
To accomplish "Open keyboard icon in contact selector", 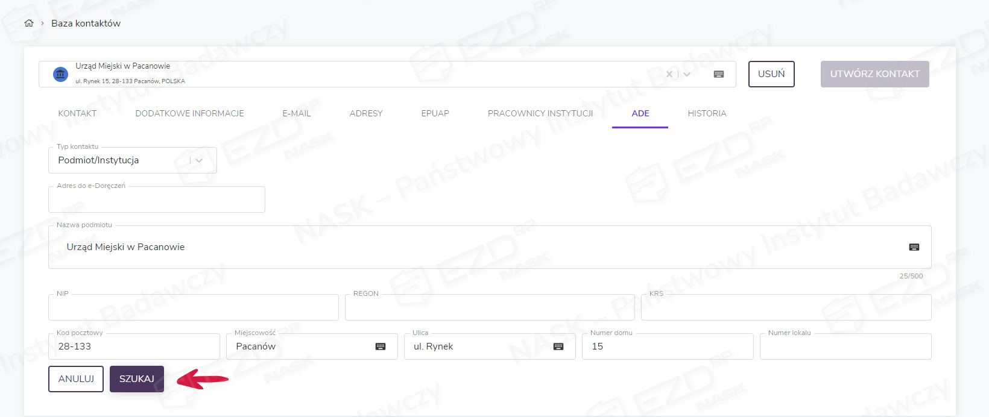I will coord(718,74).
